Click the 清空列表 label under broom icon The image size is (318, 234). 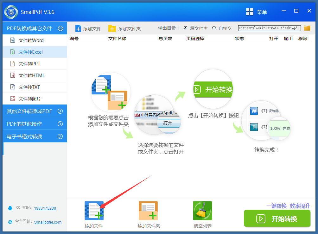(203, 226)
